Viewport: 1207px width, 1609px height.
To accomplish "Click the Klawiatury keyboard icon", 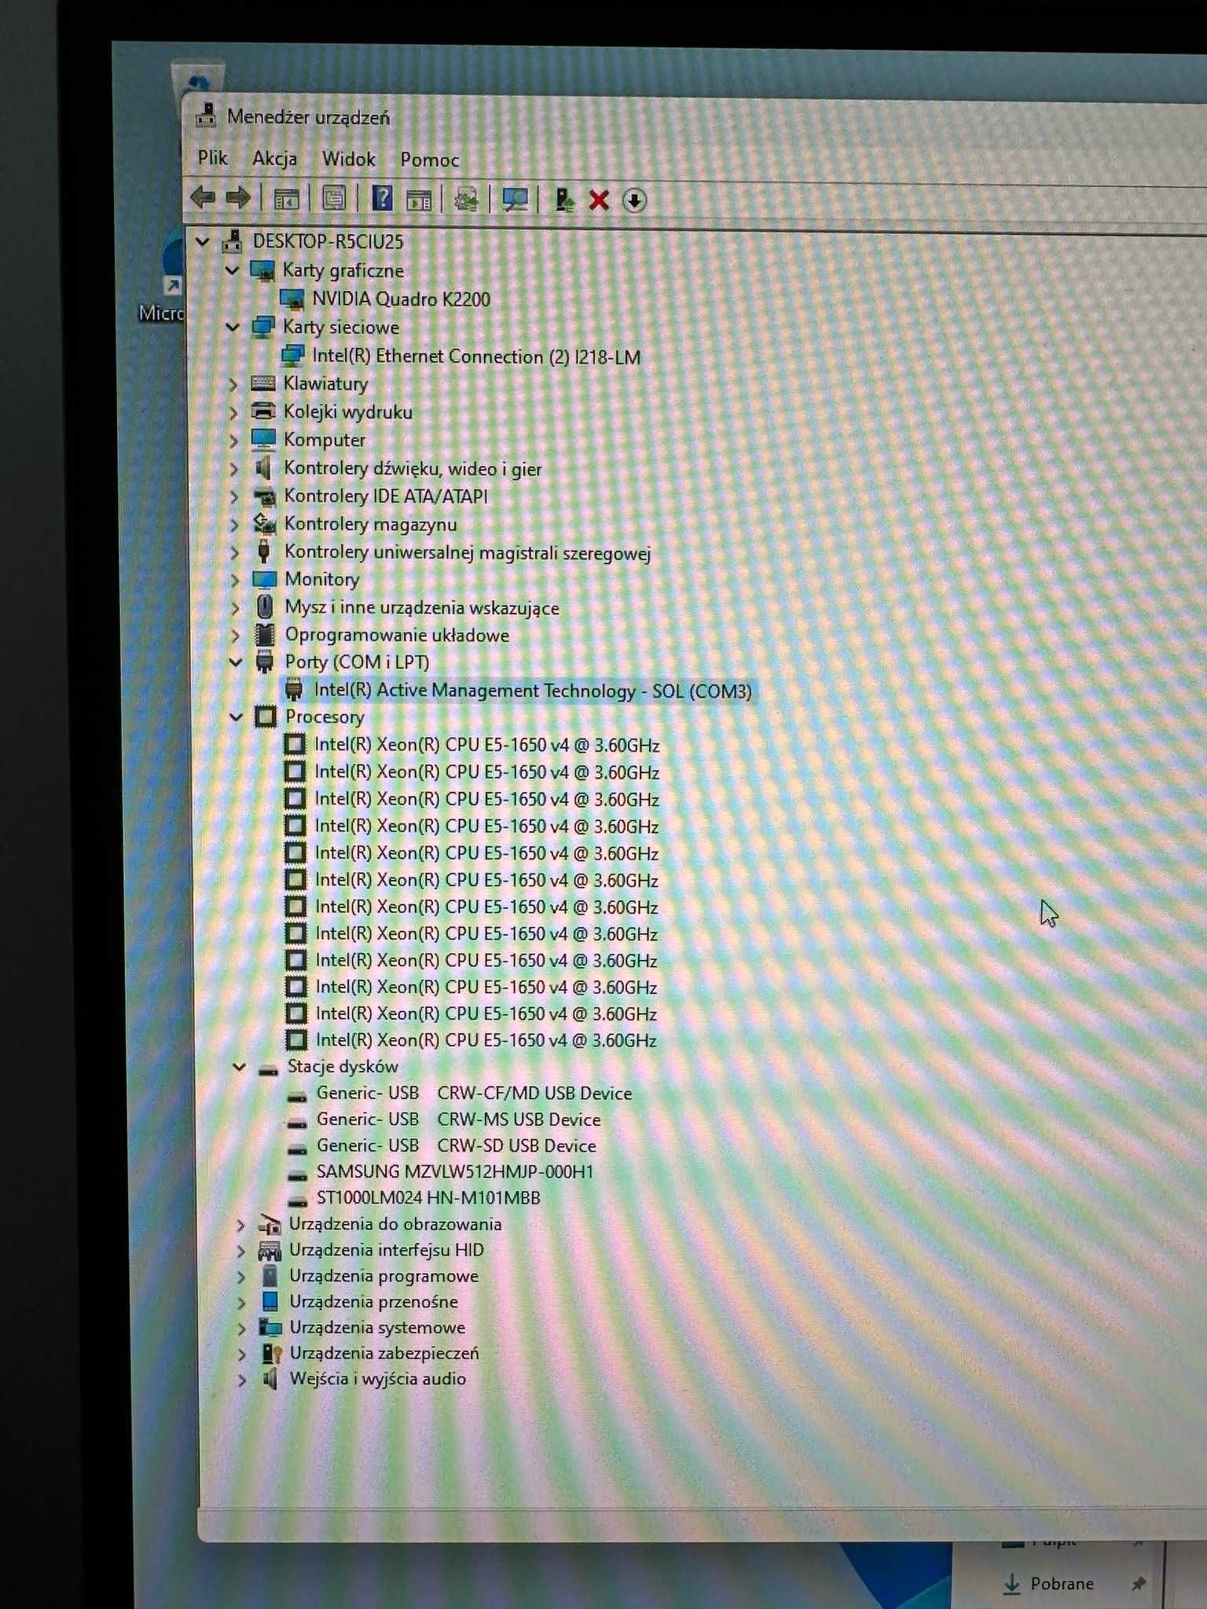I will [x=263, y=383].
